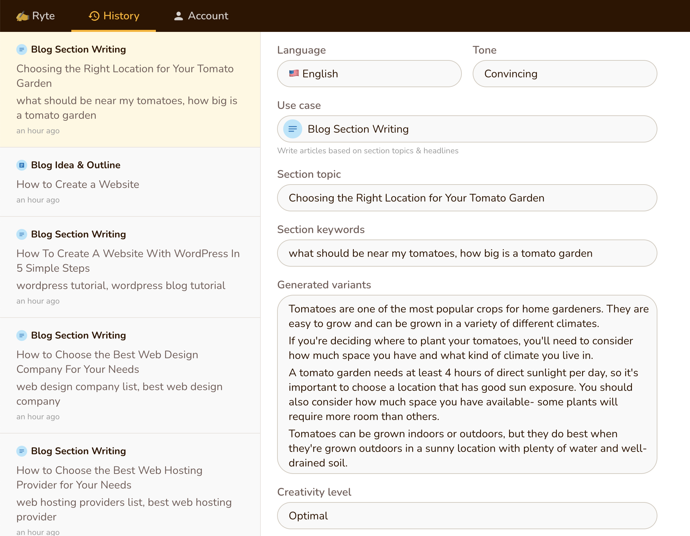The image size is (690, 536).
Task: Click the Section keywords label
Action: tap(321, 229)
